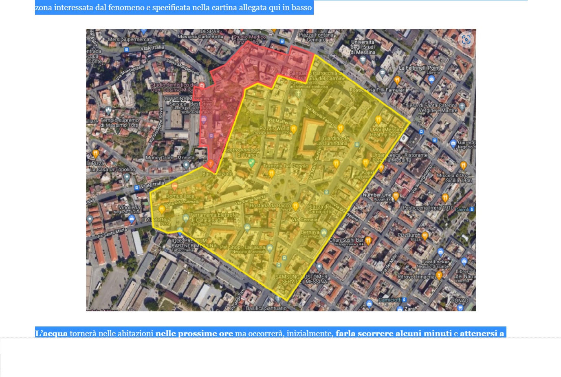Screen dimensions: 561x377
Task: Click the Hostaria da Bacco restaurant pin
Action: (295, 206)
